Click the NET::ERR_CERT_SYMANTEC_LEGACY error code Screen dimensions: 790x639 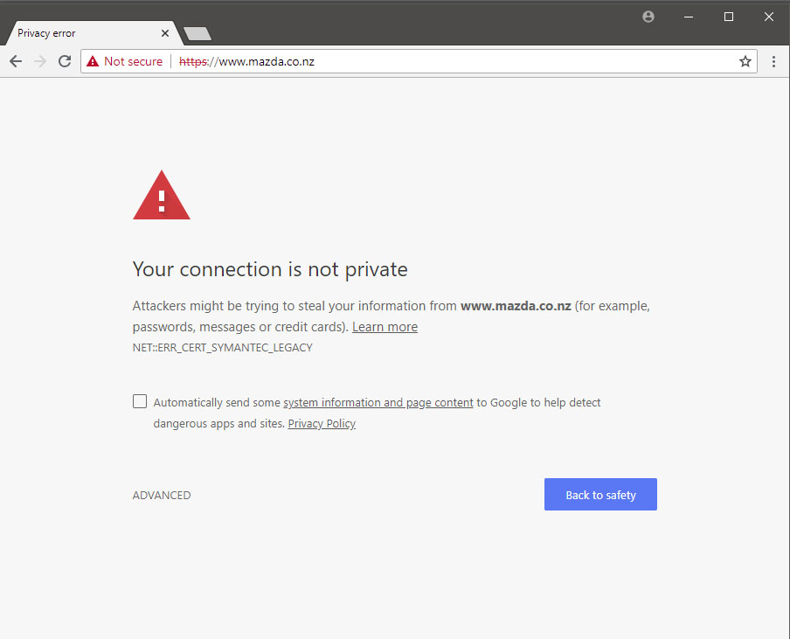(222, 348)
